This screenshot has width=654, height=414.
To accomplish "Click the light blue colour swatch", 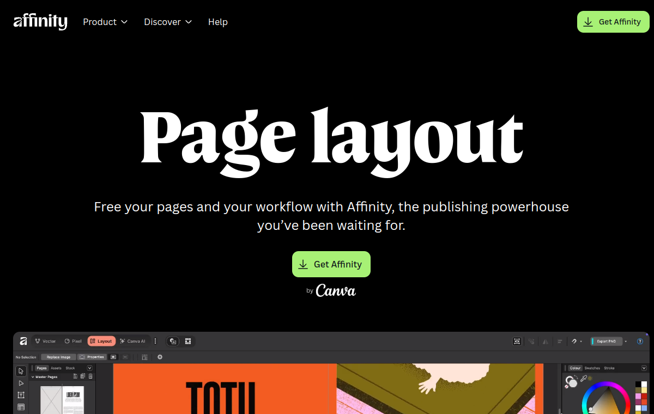I will (x=644, y=408).
